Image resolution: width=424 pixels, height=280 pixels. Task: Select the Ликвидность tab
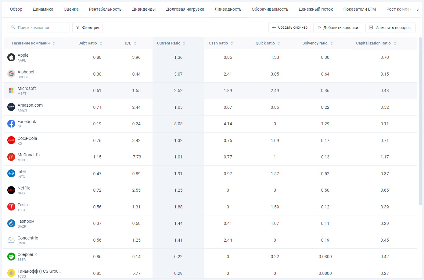click(x=228, y=9)
